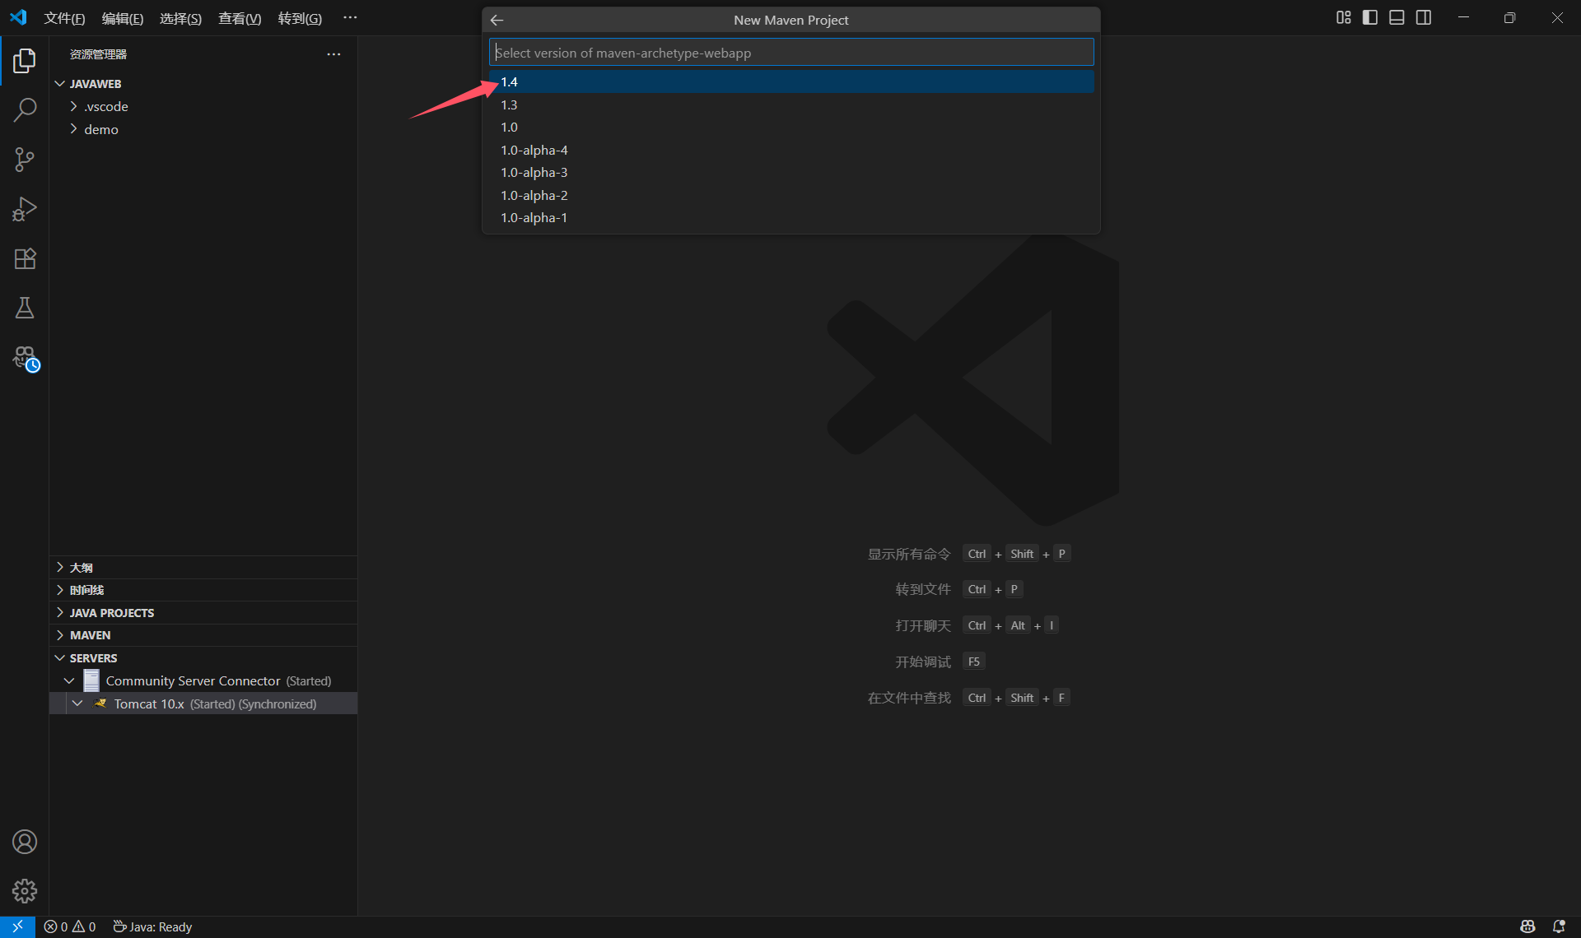Image resolution: width=1581 pixels, height=938 pixels.
Task: Collapse the Tomcat 10.x server node
Action: tap(77, 703)
